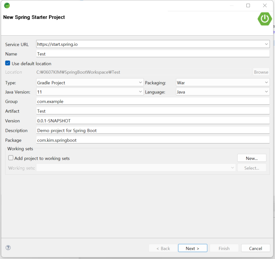Click the Spring leaf icon in title bar
Image resolution: width=275 pixels, height=259 pixels.
coord(7,5)
